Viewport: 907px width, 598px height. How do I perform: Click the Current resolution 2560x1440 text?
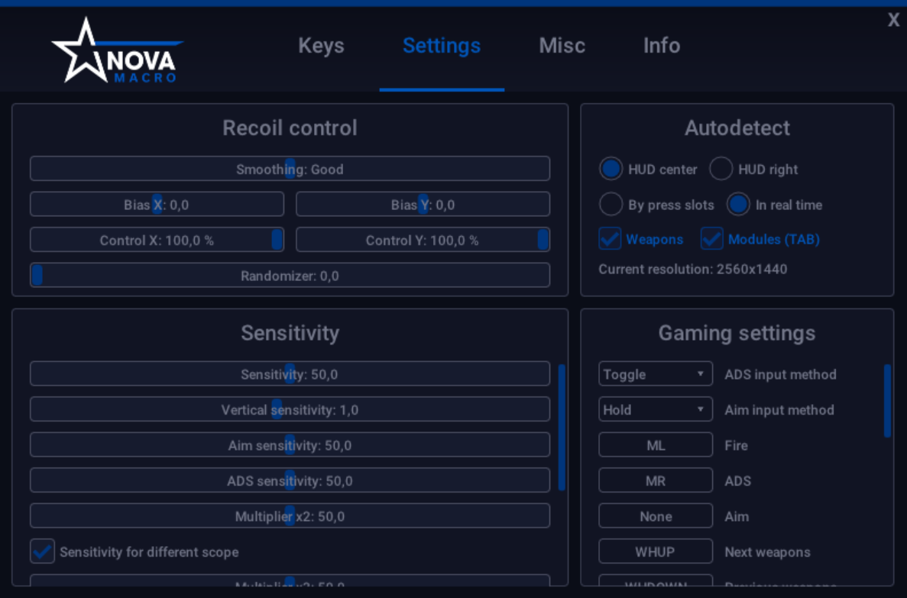pos(692,269)
